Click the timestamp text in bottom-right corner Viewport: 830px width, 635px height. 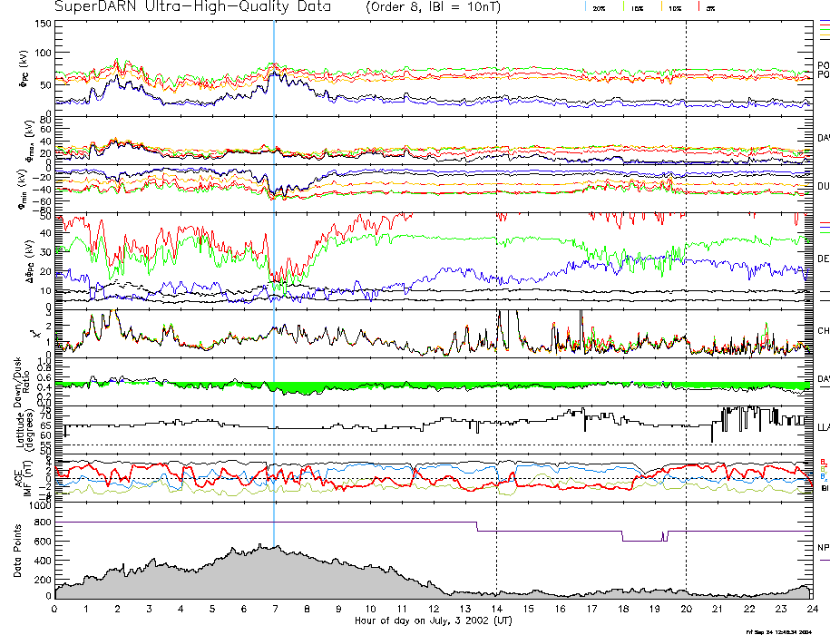tap(783, 631)
